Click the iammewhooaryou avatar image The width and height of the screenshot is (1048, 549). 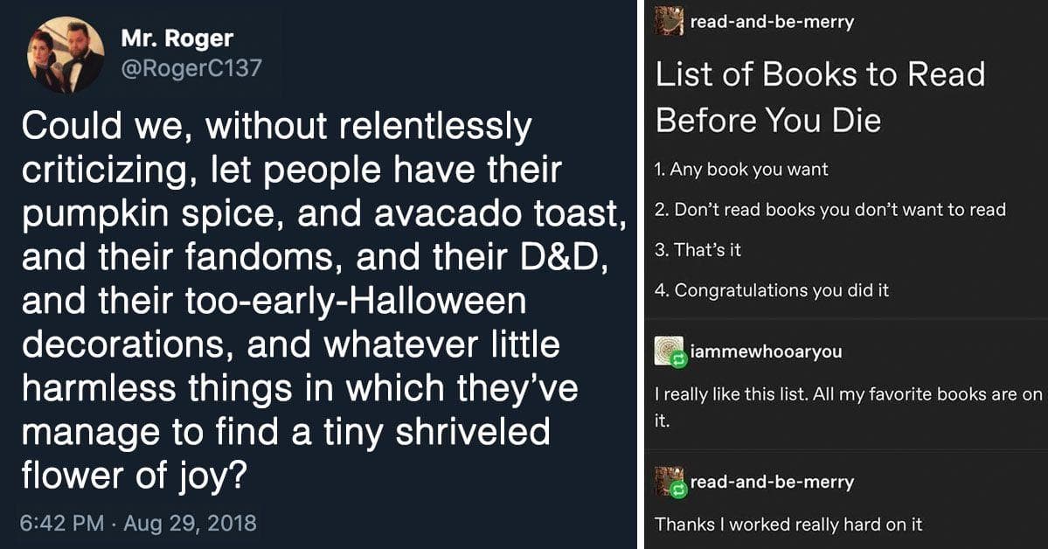tap(668, 350)
